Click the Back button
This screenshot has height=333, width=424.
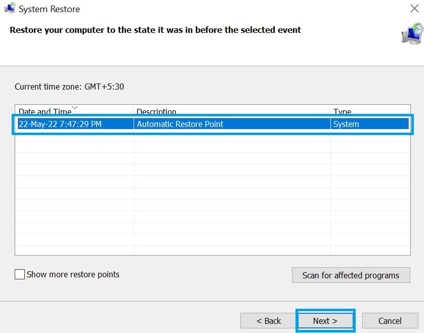click(x=268, y=320)
